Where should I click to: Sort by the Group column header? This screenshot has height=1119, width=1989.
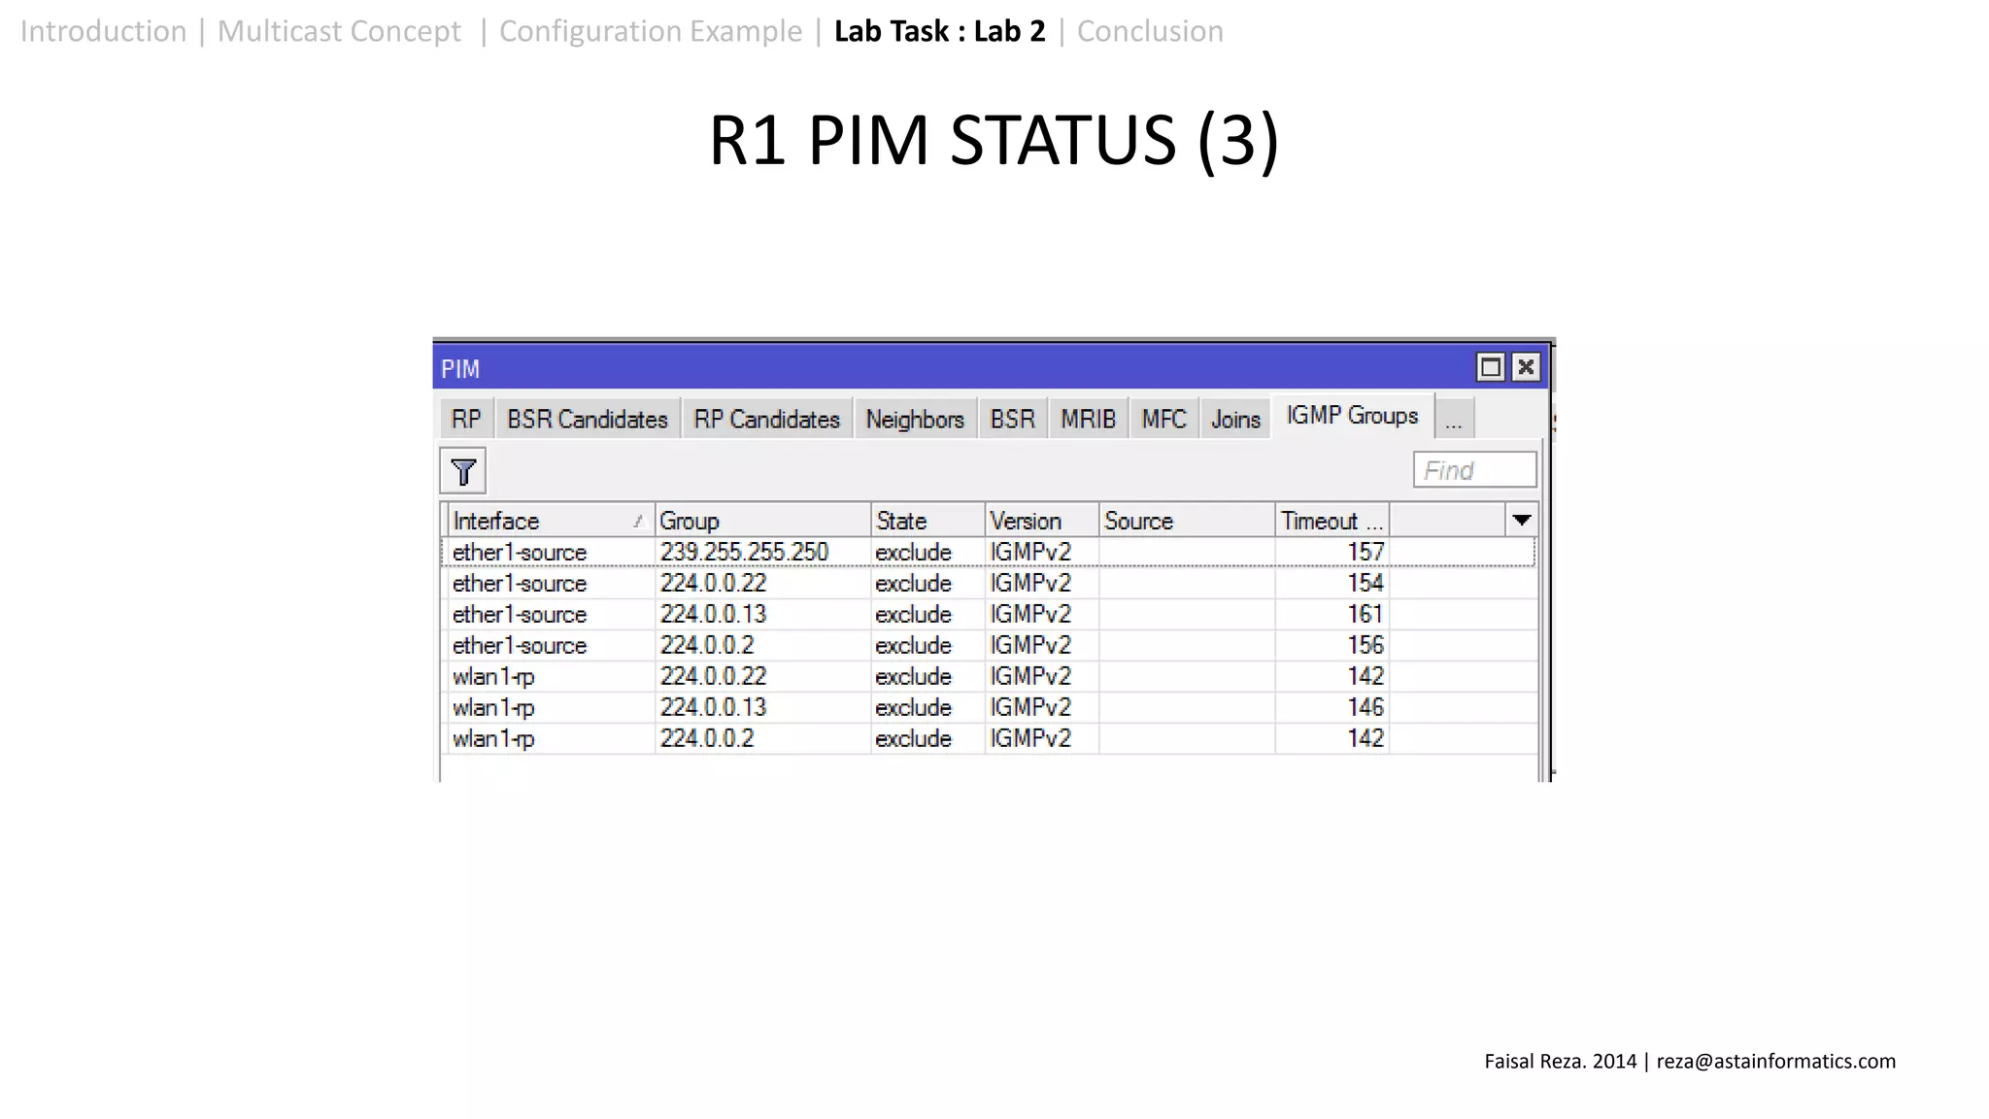tap(762, 521)
